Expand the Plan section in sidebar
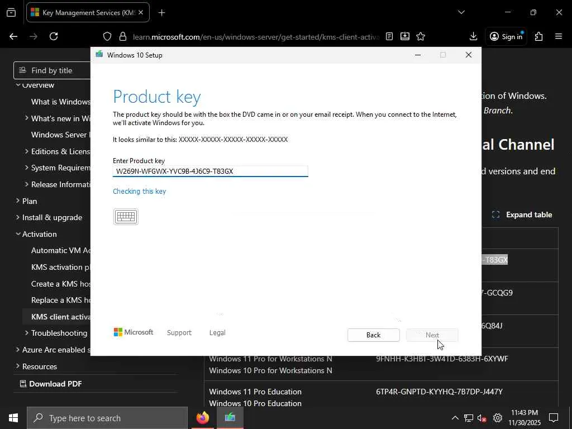Screen dimensions: 572x429 point(18,201)
